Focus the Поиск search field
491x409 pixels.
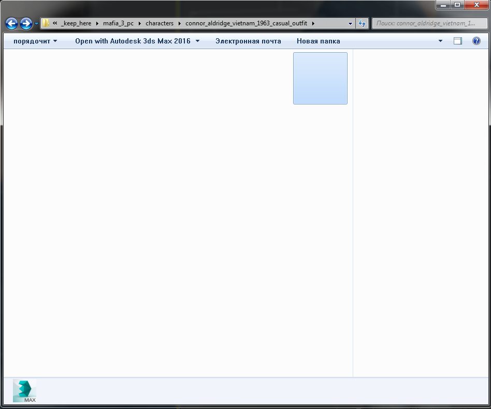[429, 23]
